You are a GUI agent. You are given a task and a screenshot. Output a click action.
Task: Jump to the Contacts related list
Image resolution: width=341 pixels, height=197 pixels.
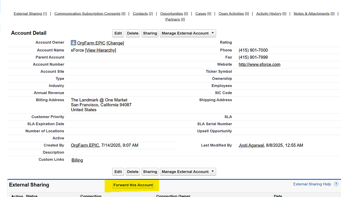pyautogui.click(x=140, y=14)
